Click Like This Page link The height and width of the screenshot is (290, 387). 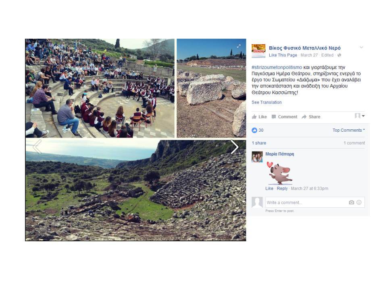tap(283, 55)
